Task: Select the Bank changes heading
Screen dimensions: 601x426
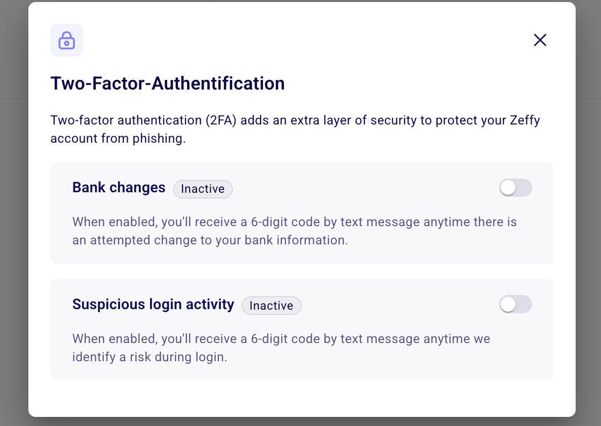Action: 119,187
